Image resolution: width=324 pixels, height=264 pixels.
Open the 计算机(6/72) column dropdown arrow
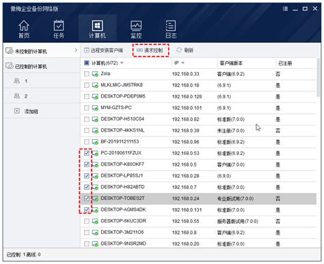pyautogui.click(x=122, y=63)
